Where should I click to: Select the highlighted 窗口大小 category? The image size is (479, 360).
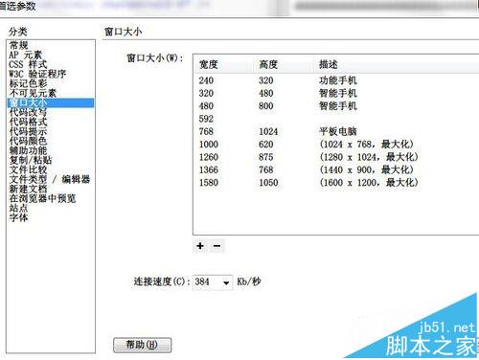51,102
